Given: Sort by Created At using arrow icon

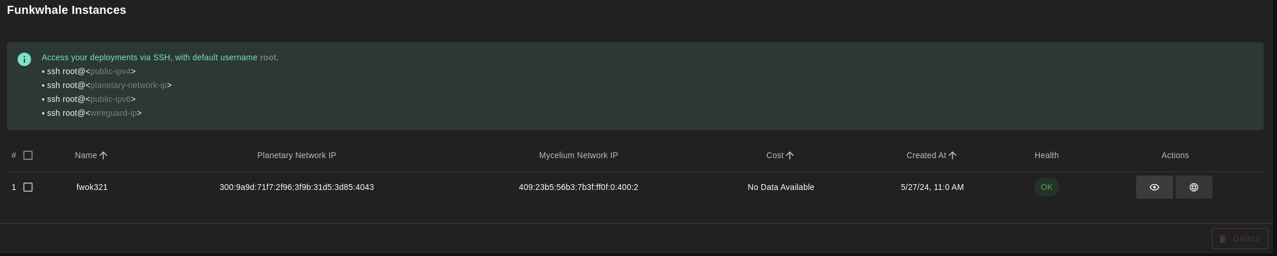Looking at the screenshot, I should 952,155.
